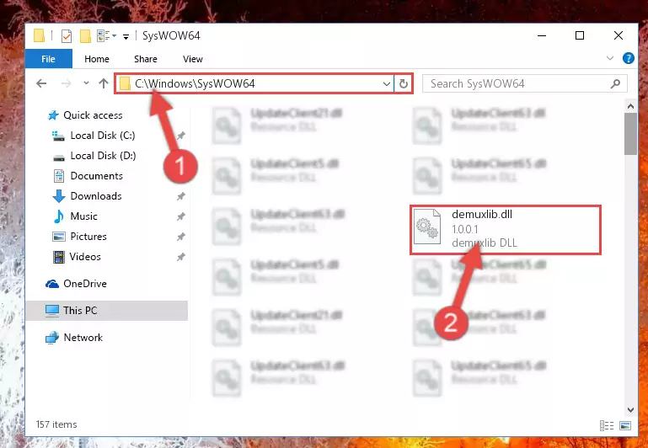Open Local Disk (C:) in the sidebar

pyautogui.click(x=103, y=136)
